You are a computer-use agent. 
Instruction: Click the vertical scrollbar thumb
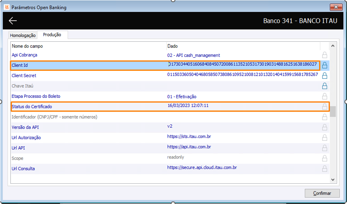click(x=333, y=112)
